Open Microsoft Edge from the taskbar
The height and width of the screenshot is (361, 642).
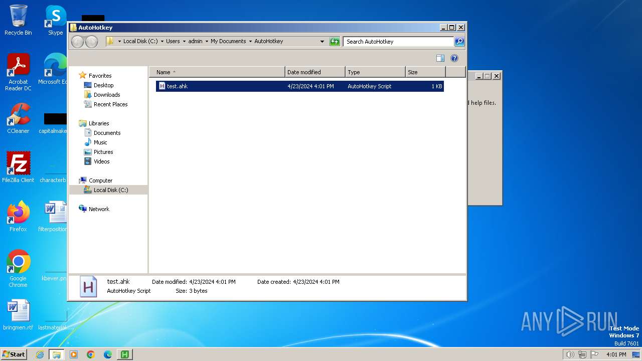tap(108, 354)
